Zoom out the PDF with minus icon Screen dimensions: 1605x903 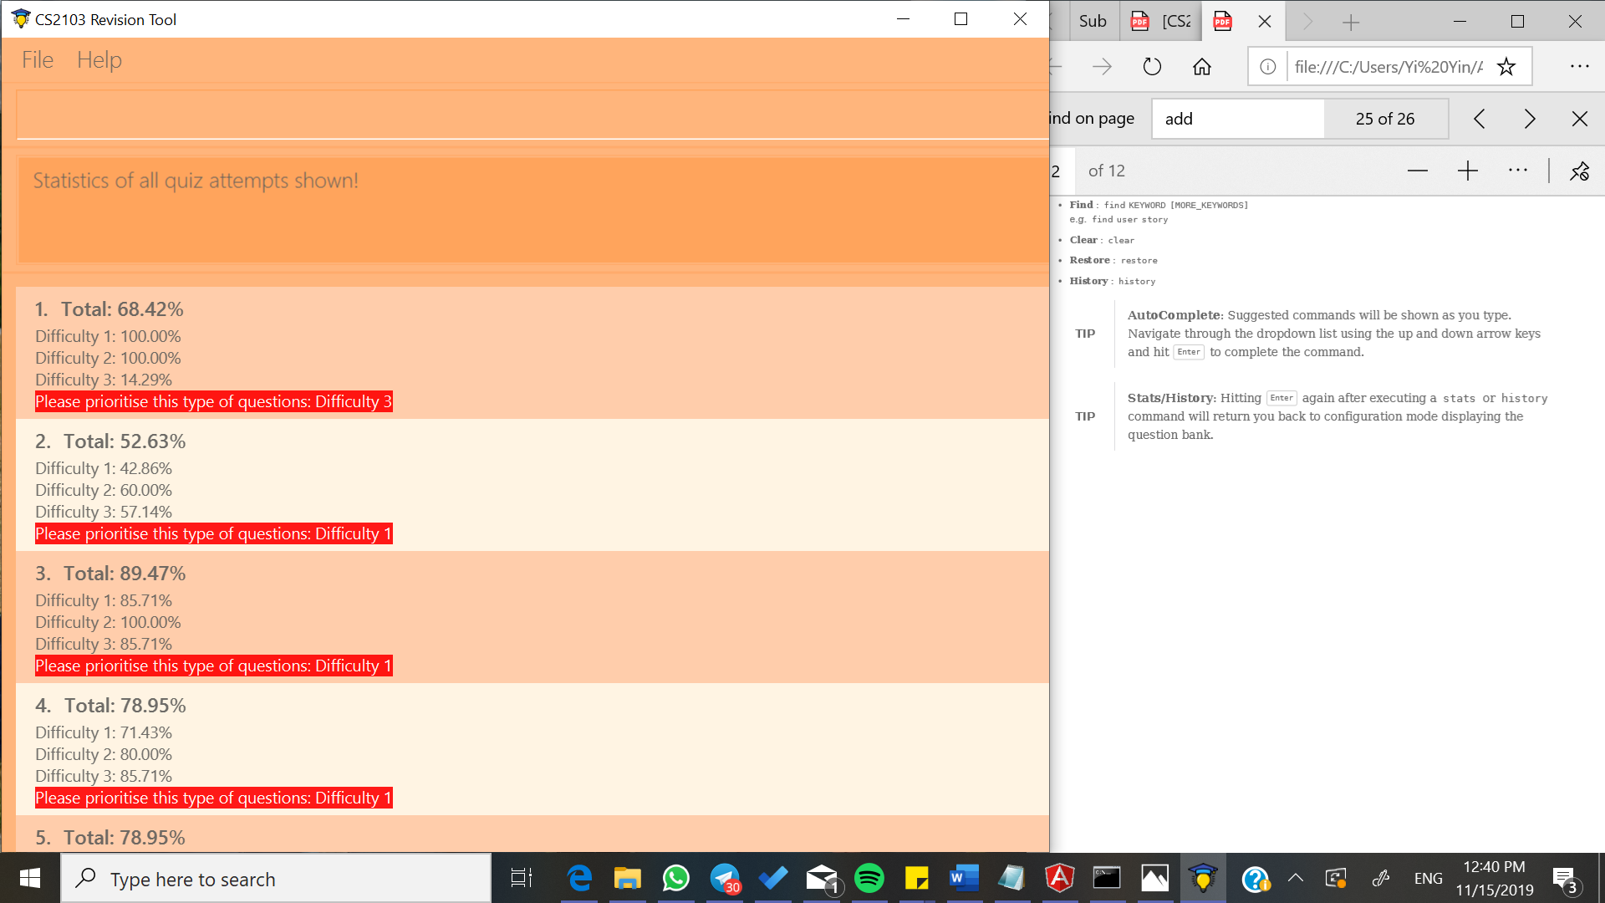pyautogui.click(x=1417, y=171)
